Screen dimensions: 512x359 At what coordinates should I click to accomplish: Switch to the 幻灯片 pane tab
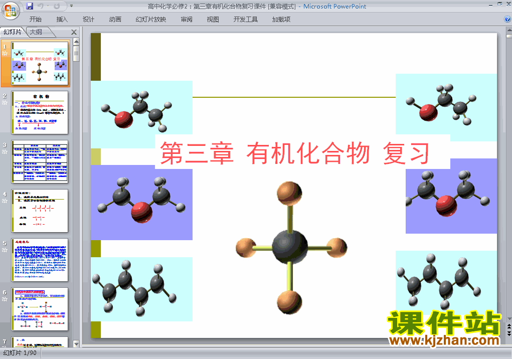13,32
